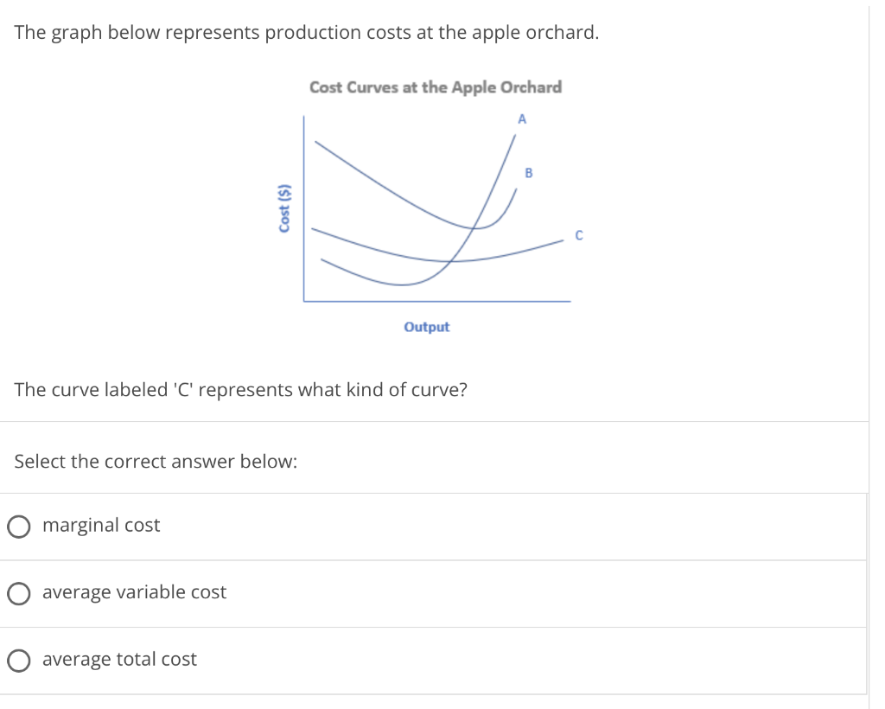Click the curve label 'B'

pos(529,171)
